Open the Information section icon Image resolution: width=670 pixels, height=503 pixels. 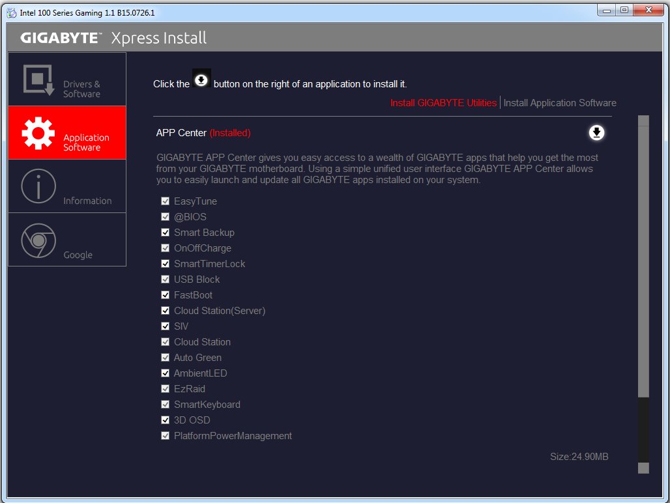(38, 186)
